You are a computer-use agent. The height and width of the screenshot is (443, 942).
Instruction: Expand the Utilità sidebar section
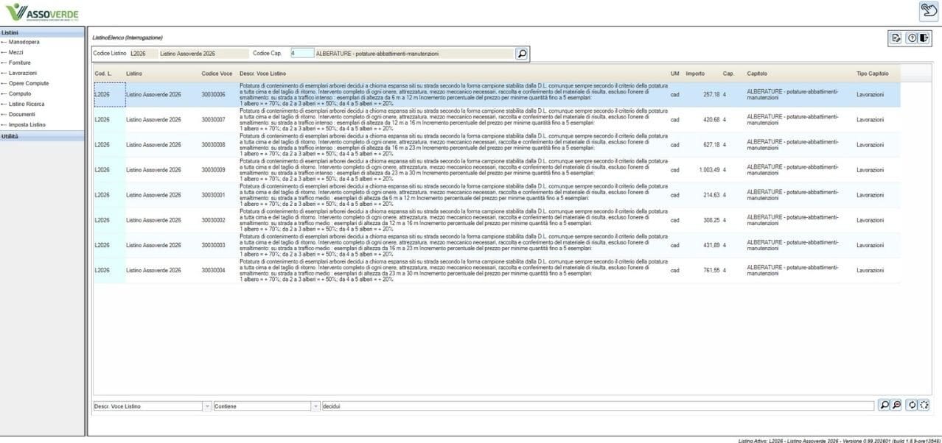(x=42, y=137)
